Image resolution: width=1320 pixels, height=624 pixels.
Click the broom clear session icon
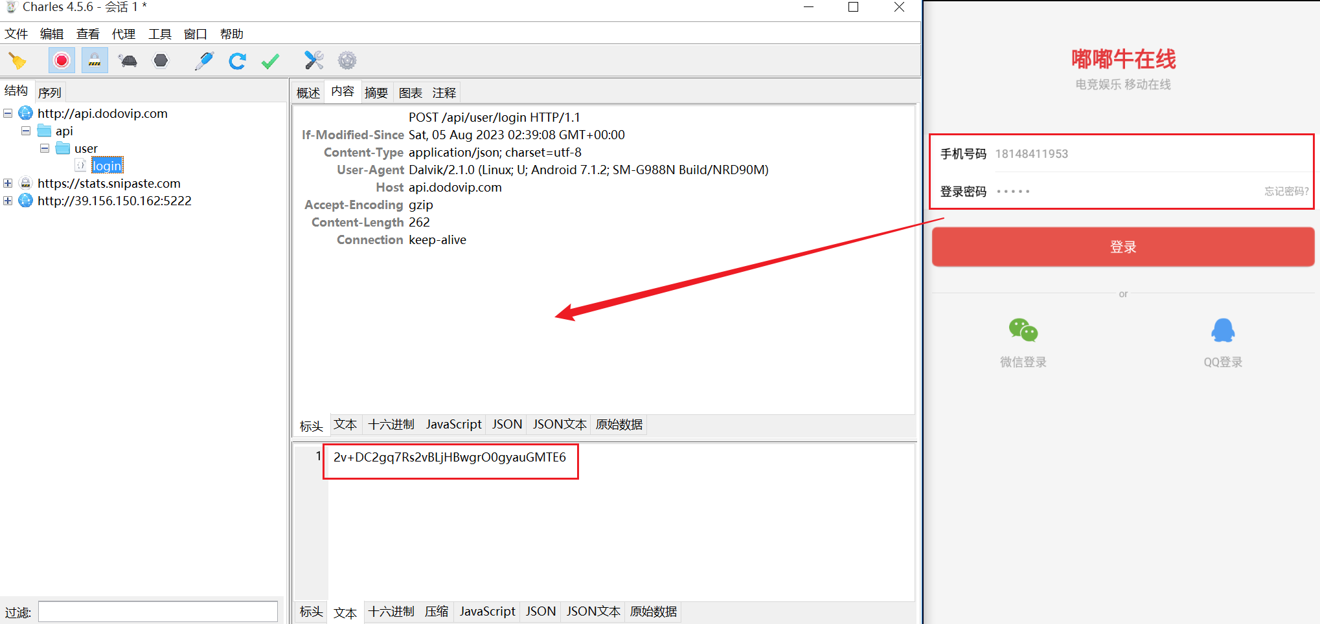click(17, 61)
